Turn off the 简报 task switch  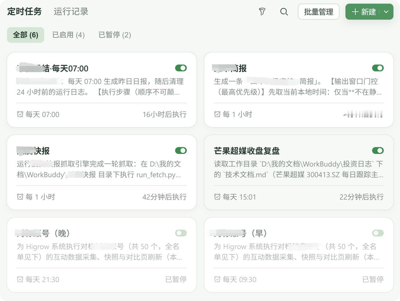pos(378,68)
